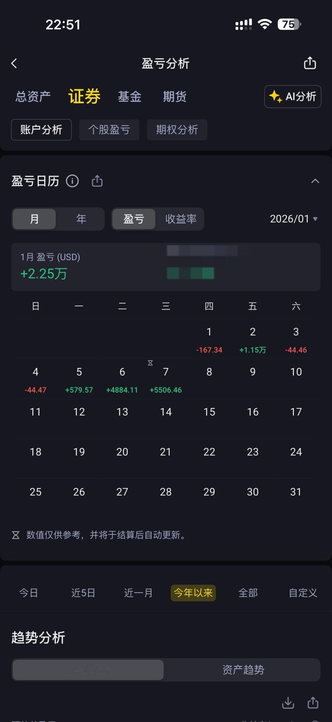Screen dimensions: 332x722
Task: Switch to the 基金 tab
Action: coord(129,97)
